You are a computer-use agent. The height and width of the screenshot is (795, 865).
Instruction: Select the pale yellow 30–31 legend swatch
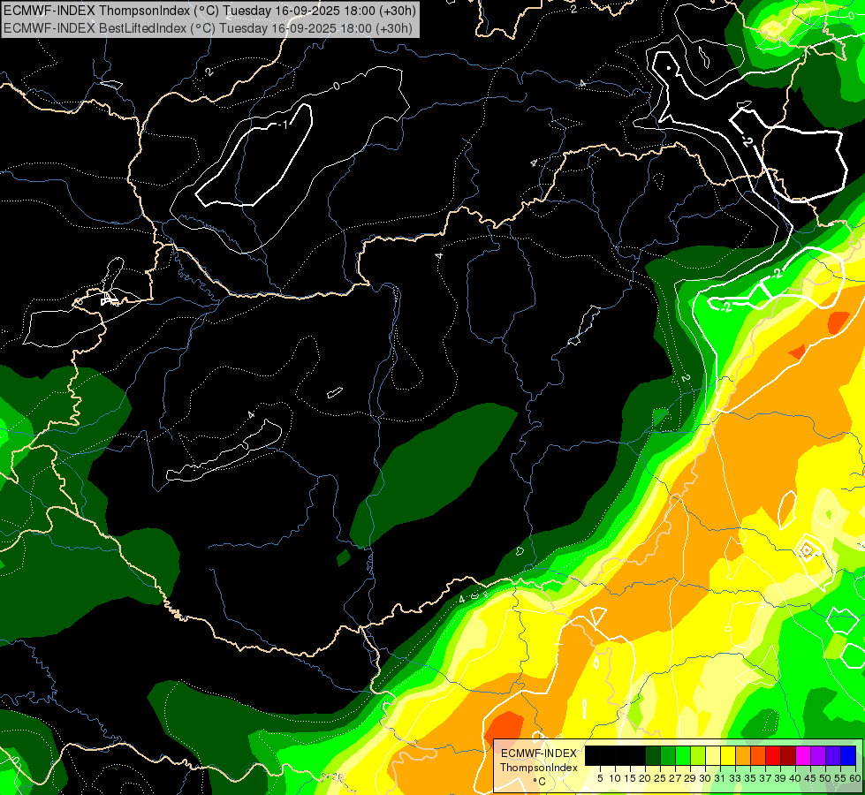[713, 755]
